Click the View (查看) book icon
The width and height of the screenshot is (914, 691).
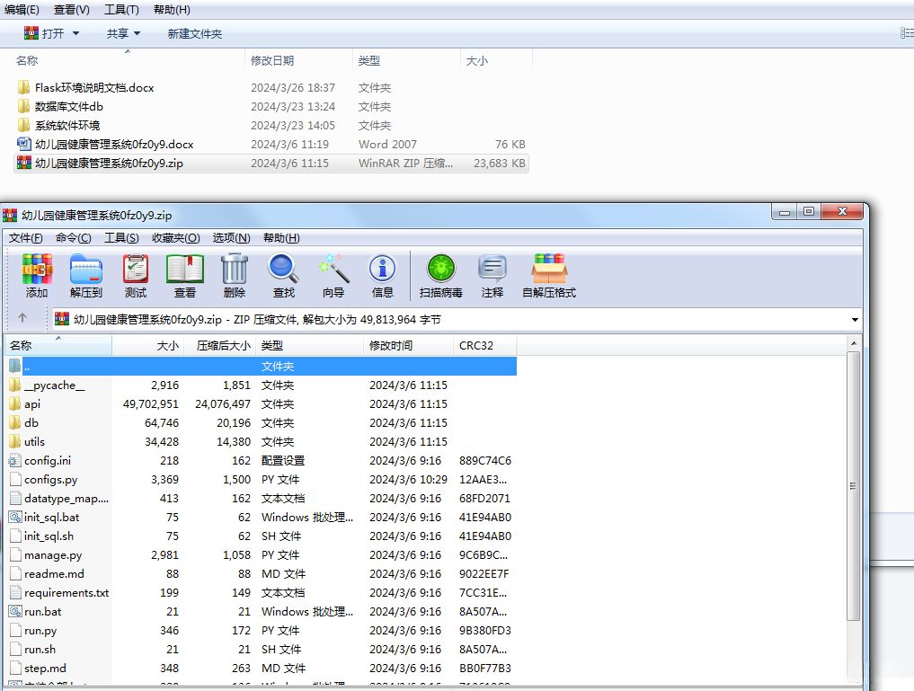point(185,270)
